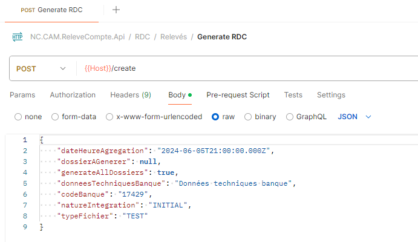Open the request Settings tab
The height and width of the screenshot is (242, 418).
click(331, 95)
